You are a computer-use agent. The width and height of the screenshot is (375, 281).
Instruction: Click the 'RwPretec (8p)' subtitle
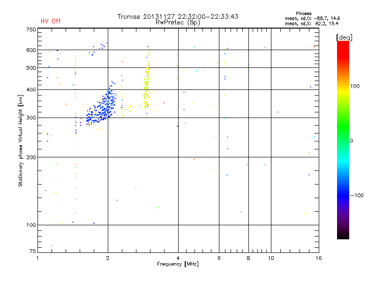[178, 22]
